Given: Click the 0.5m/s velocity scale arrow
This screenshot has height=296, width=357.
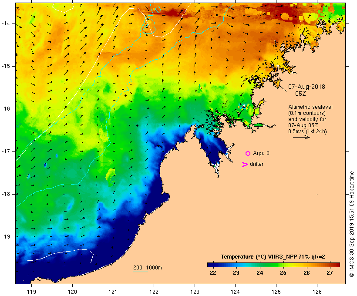Looking at the screenshot, I should pyautogui.click(x=301, y=137).
